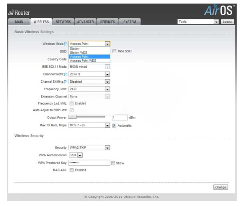This screenshot has width=245, height=207.
Task: Open the Max TX Rate dropdown
Action: pos(89,125)
